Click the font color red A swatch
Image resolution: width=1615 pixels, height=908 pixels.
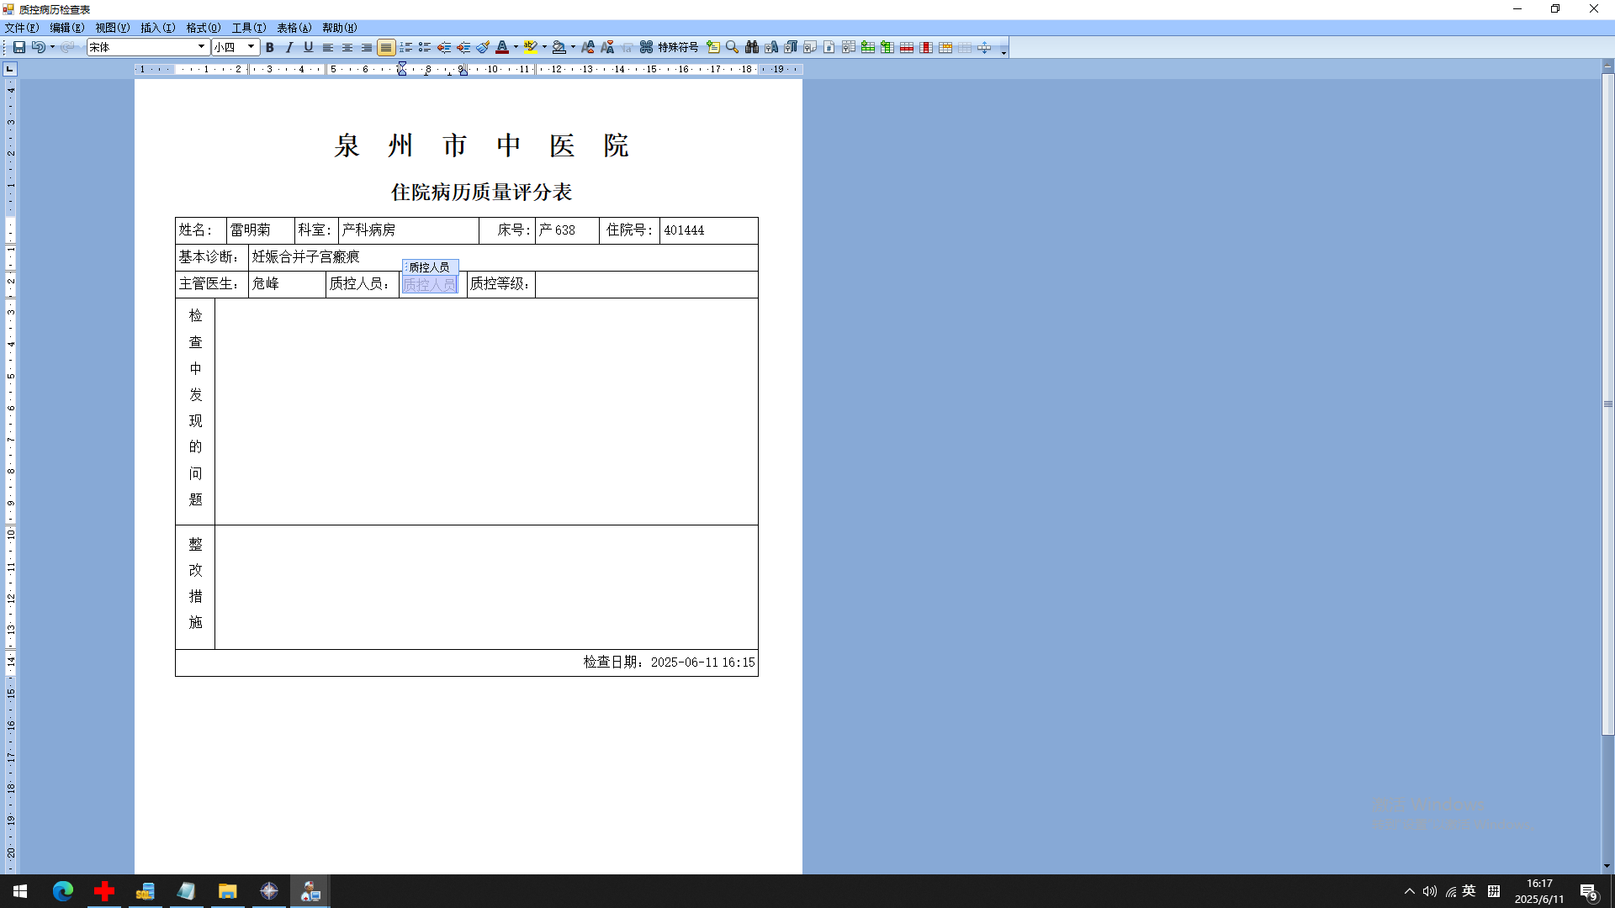pyautogui.click(x=502, y=47)
